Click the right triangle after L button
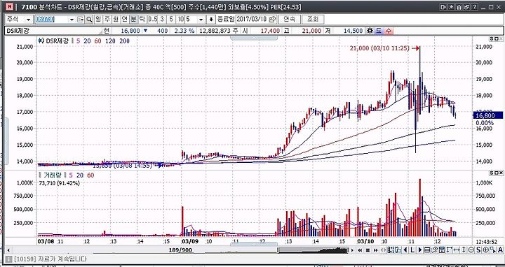The width and height of the screenshot is (505, 267). (x=419, y=250)
